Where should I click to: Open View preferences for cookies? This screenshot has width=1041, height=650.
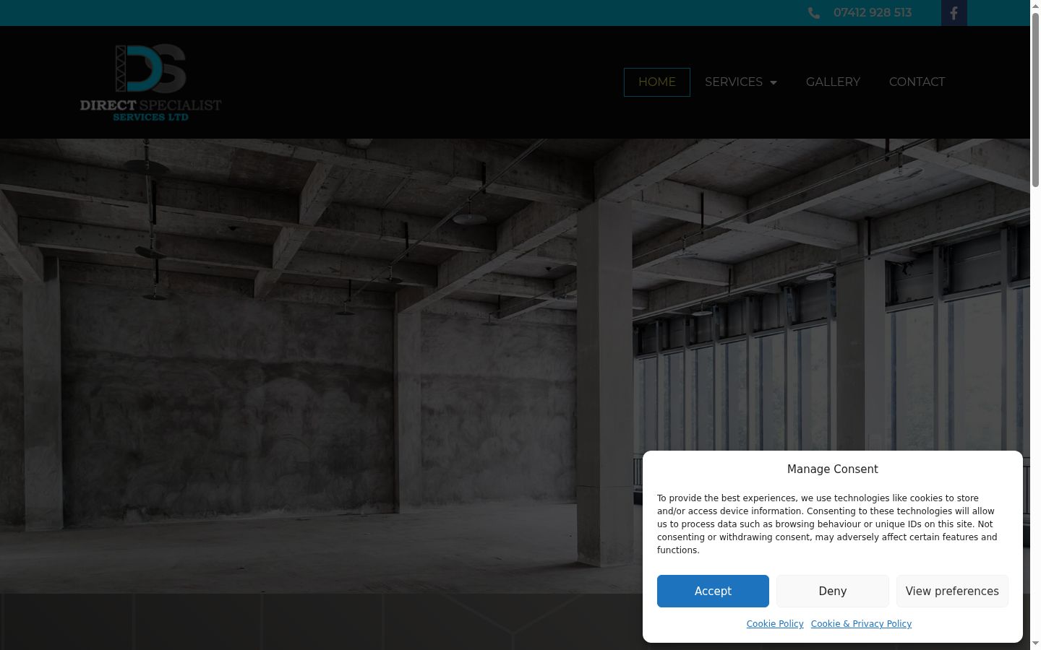[952, 591]
